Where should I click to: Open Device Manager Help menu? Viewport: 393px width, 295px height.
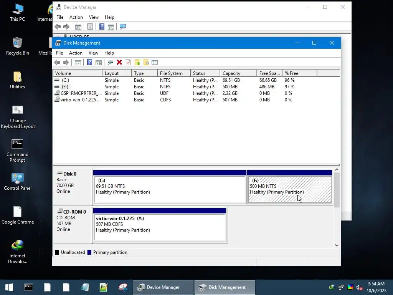tap(109, 17)
